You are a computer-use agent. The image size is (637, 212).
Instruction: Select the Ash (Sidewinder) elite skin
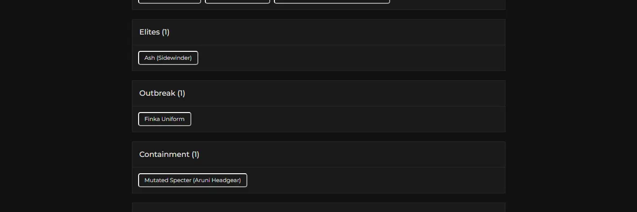point(168,58)
